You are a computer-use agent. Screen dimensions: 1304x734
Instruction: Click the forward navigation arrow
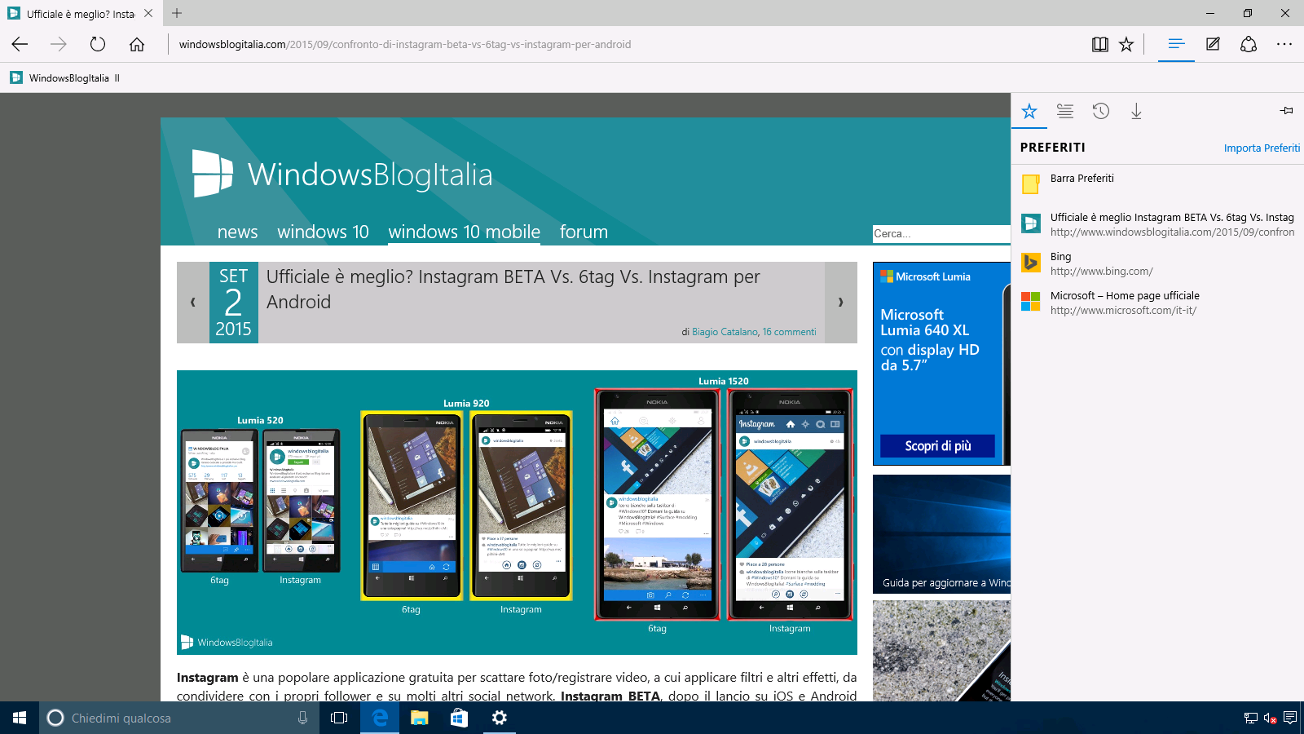coord(59,44)
